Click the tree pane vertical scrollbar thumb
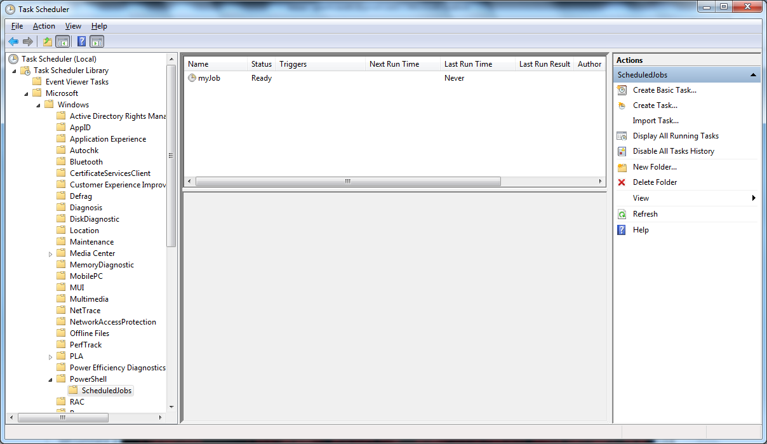Image resolution: width=767 pixels, height=444 pixels. [x=171, y=156]
